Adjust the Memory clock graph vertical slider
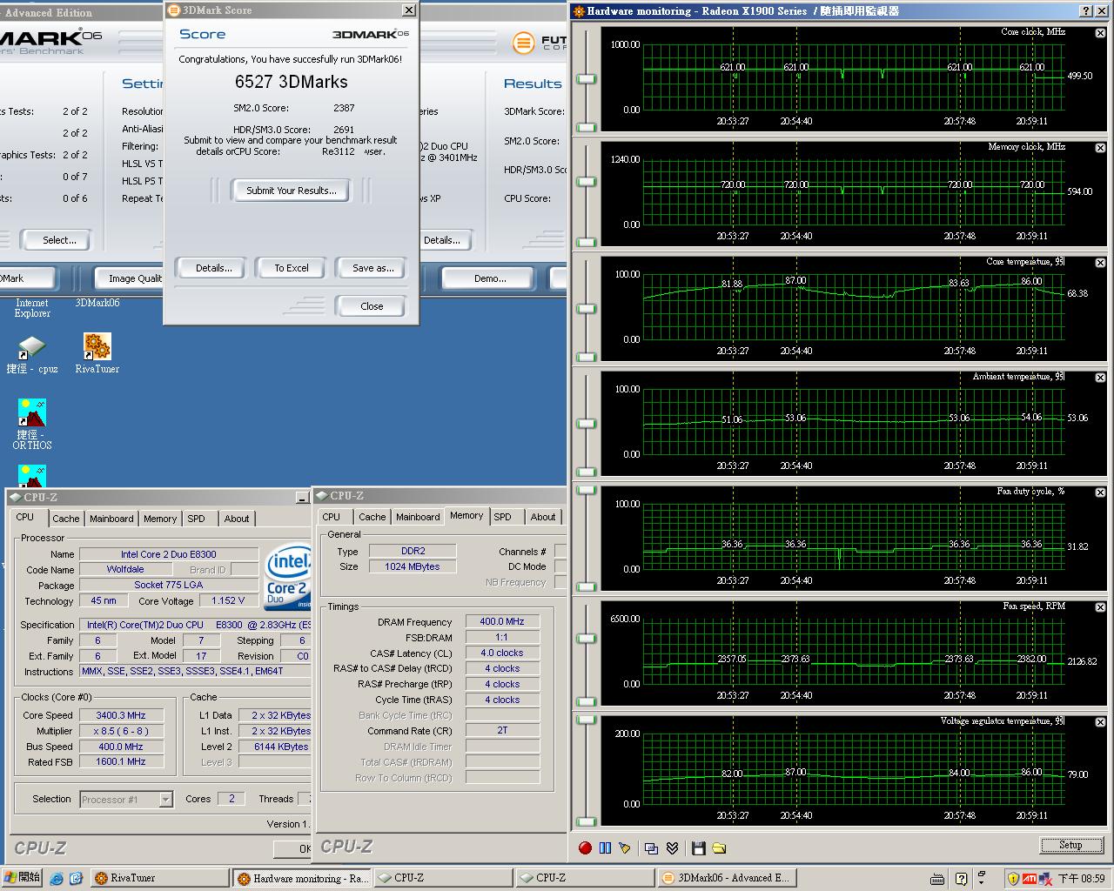This screenshot has width=1114, height=891. [x=587, y=182]
